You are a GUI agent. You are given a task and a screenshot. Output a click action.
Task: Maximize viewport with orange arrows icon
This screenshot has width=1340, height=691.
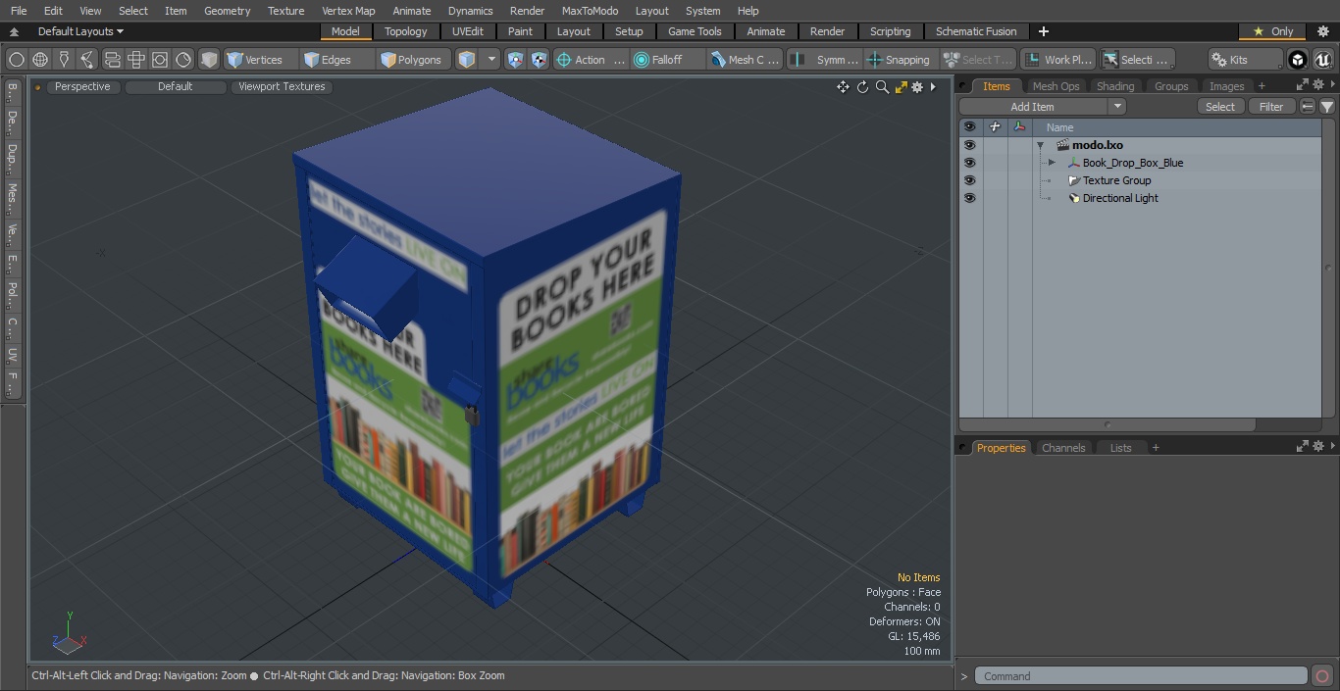click(x=901, y=87)
